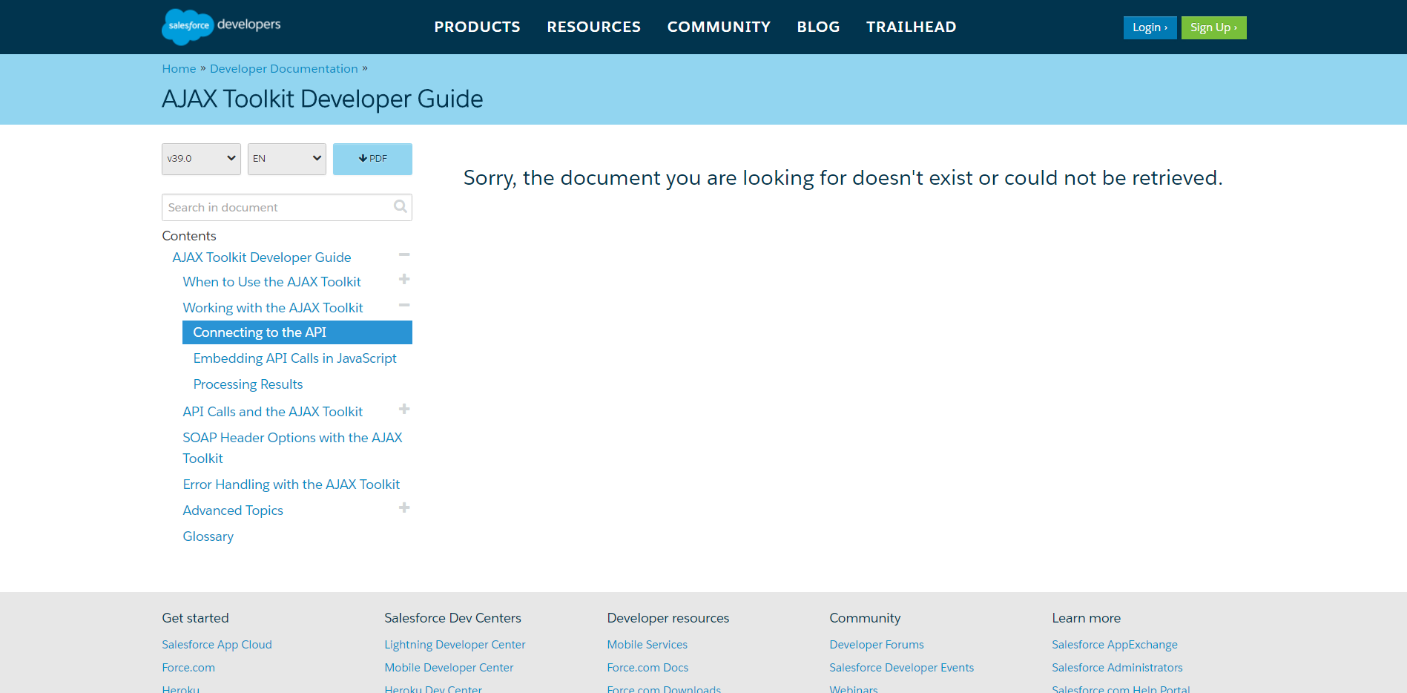Open the Resources menu
The width and height of the screenshot is (1407, 693).
point(593,27)
